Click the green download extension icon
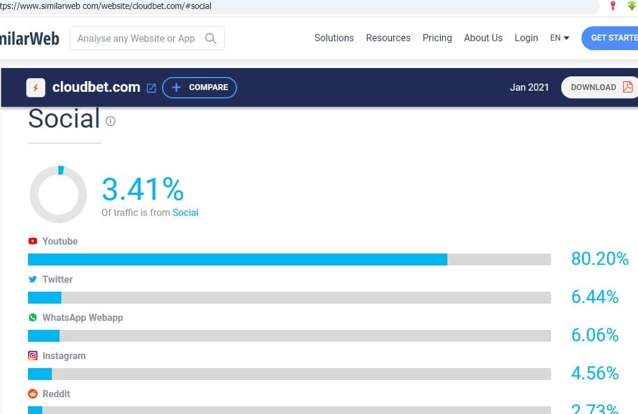The width and height of the screenshot is (638, 414). coord(632,5)
